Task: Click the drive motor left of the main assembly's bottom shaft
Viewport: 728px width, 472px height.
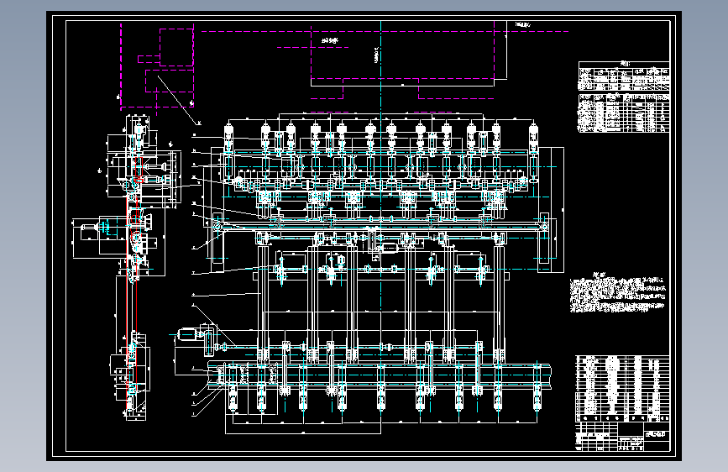Action: point(187,334)
